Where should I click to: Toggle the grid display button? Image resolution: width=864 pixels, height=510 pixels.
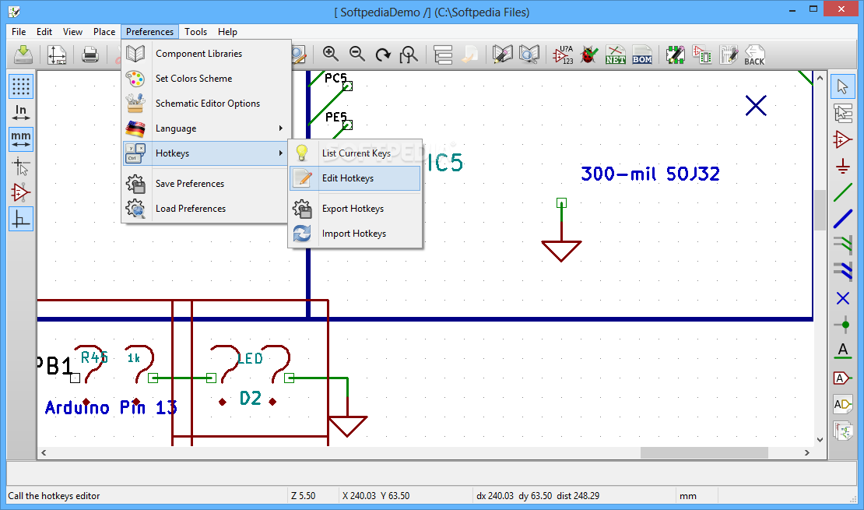[21, 86]
